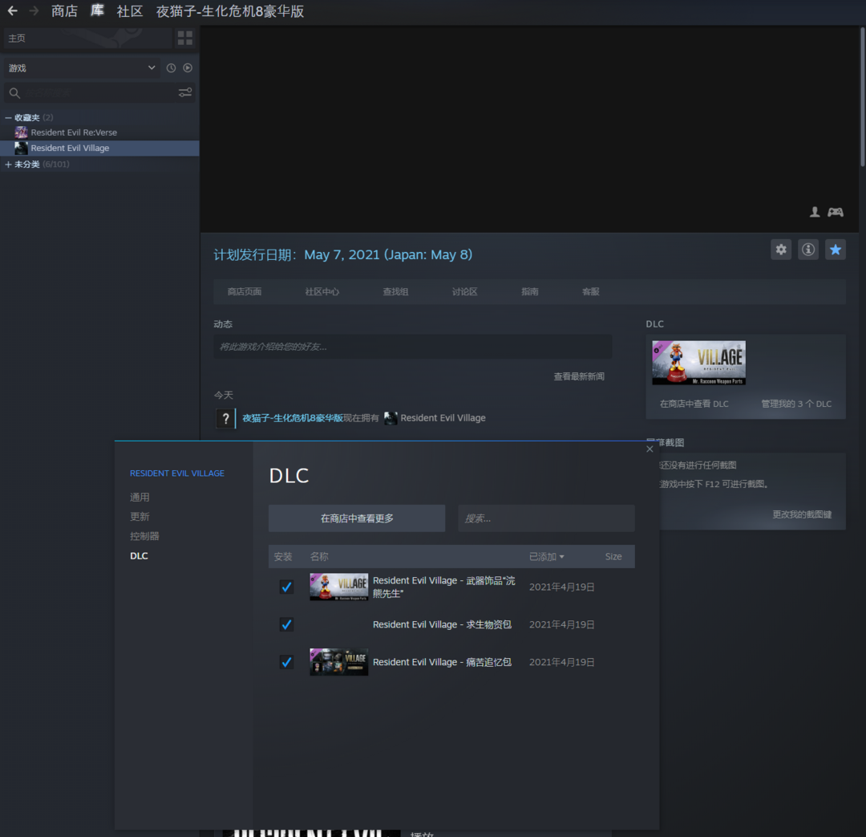The image size is (866, 837).
Task: Open 管理我的 3 个 DLC link
Action: [x=795, y=404]
